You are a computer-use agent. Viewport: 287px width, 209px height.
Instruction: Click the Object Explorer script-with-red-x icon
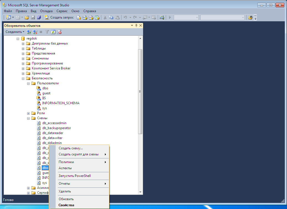click(59, 32)
